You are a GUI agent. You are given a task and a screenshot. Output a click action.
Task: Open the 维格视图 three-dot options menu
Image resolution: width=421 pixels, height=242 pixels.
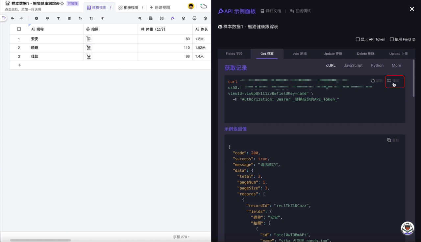click(111, 8)
